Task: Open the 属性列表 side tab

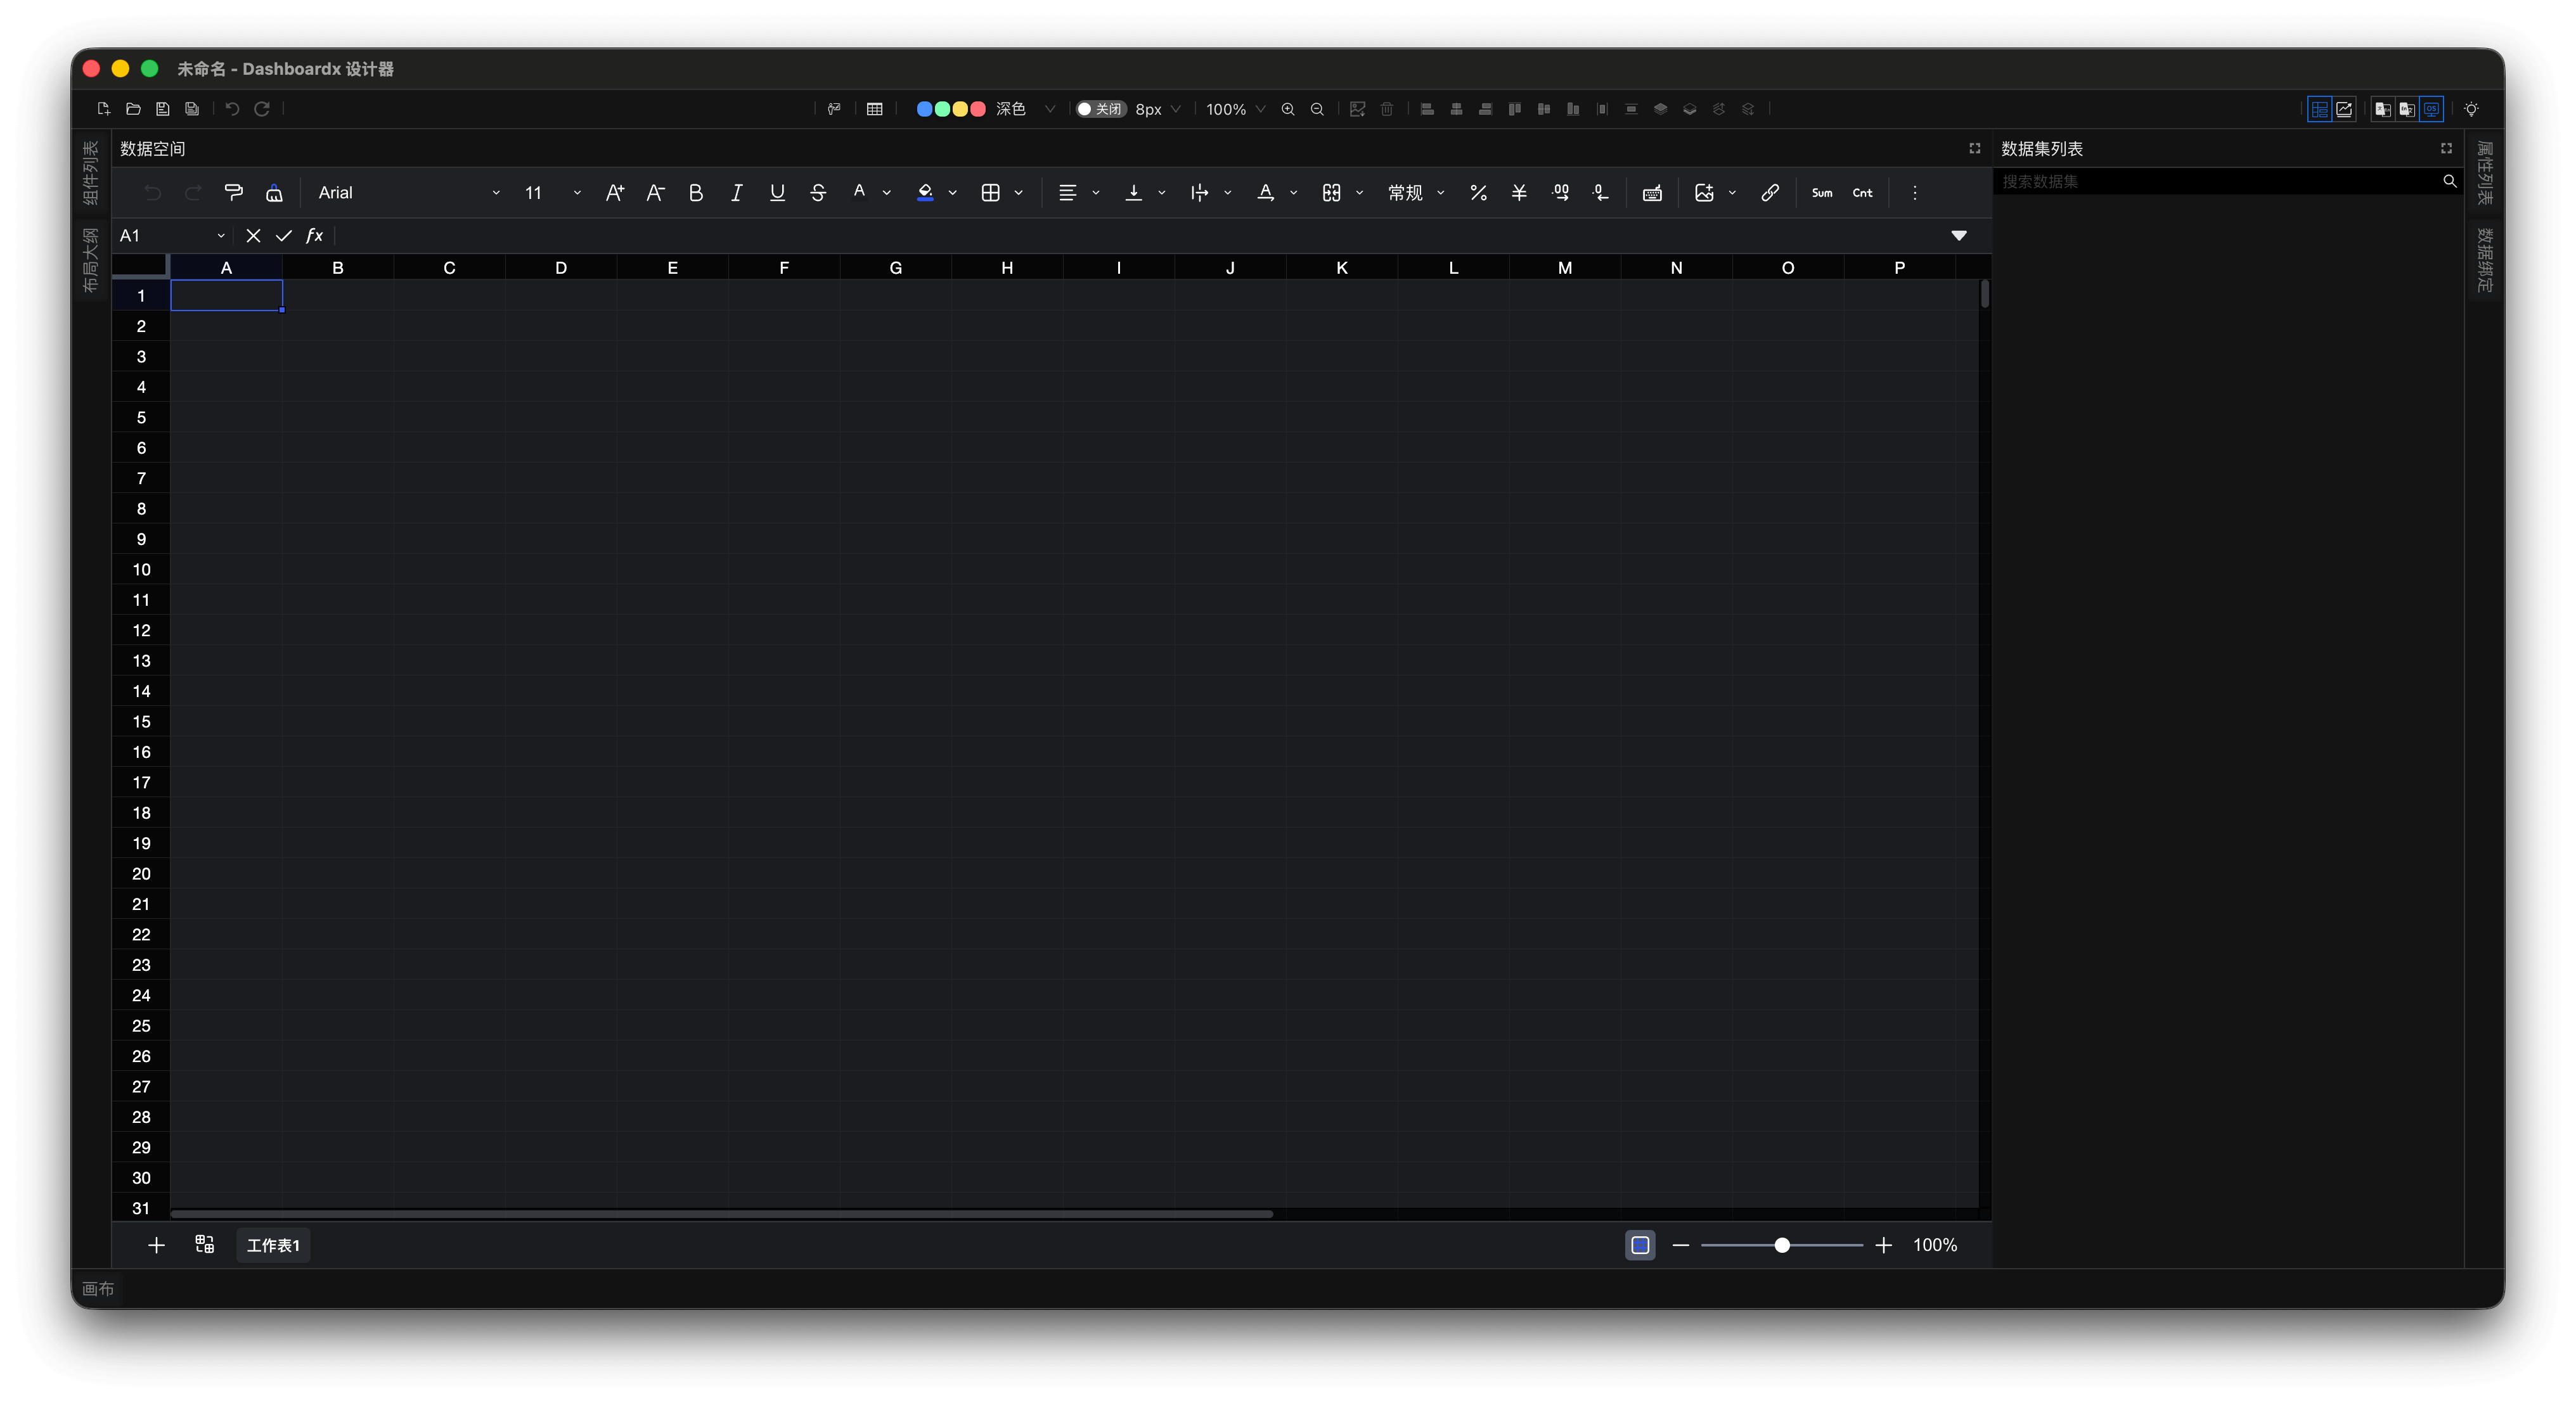Action: (x=2484, y=173)
